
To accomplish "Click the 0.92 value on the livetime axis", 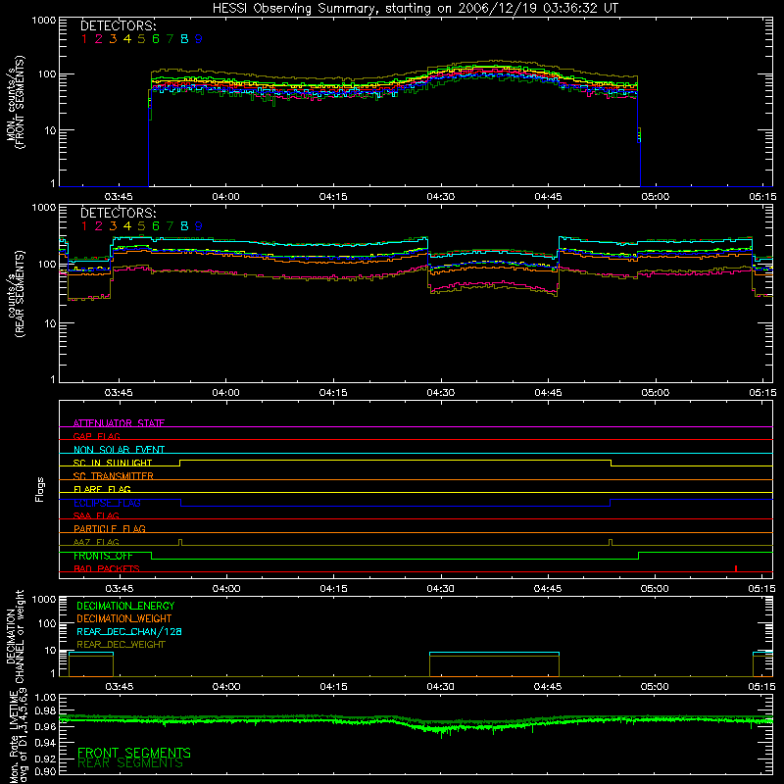I will coord(46,759).
